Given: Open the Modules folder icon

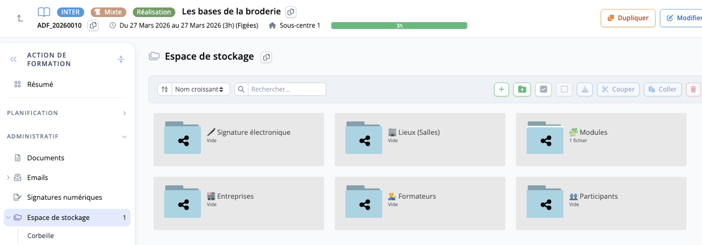Looking at the screenshot, I should point(545,138).
